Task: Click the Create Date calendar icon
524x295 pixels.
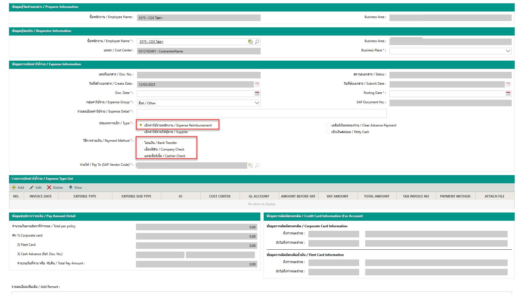Action: click(x=257, y=84)
